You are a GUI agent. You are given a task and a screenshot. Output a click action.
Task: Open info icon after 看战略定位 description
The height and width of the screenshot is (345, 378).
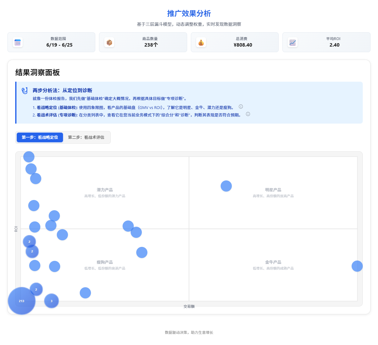241,107
